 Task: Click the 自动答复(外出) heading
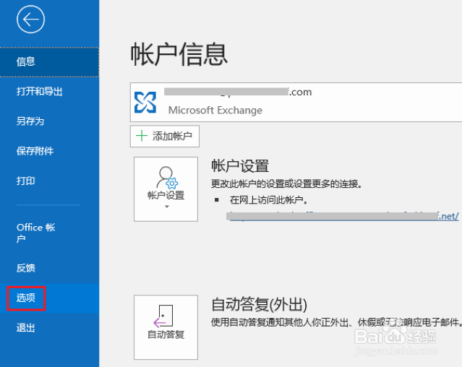click(260, 304)
